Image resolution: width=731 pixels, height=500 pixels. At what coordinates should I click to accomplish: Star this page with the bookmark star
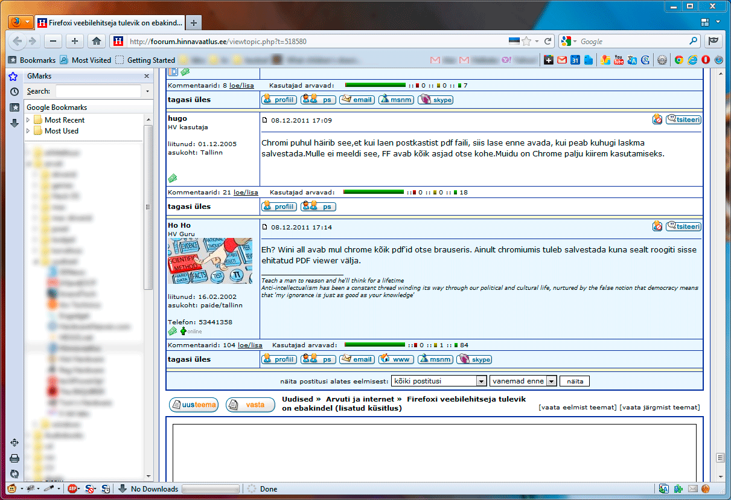[526, 41]
